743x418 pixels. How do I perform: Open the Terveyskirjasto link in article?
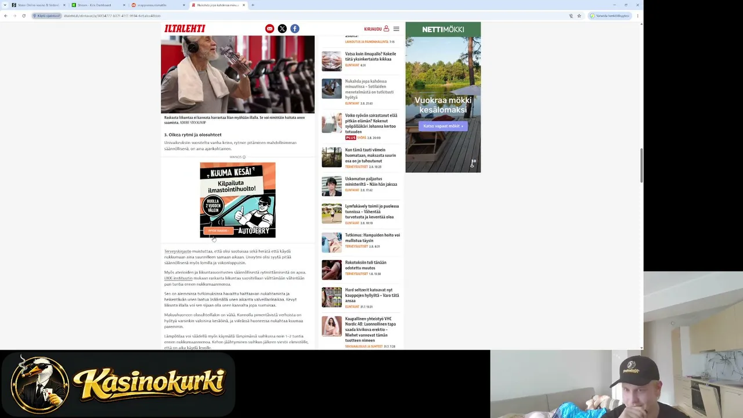pos(177,251)
